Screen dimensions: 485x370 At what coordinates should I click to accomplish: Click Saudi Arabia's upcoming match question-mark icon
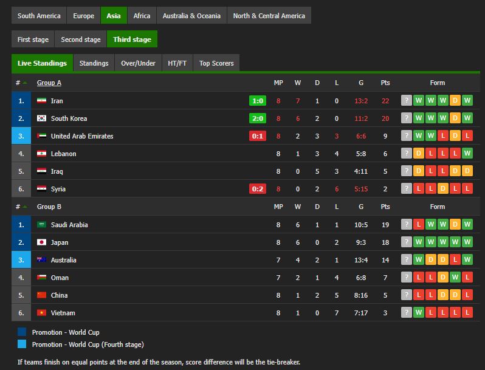point(407,224)
